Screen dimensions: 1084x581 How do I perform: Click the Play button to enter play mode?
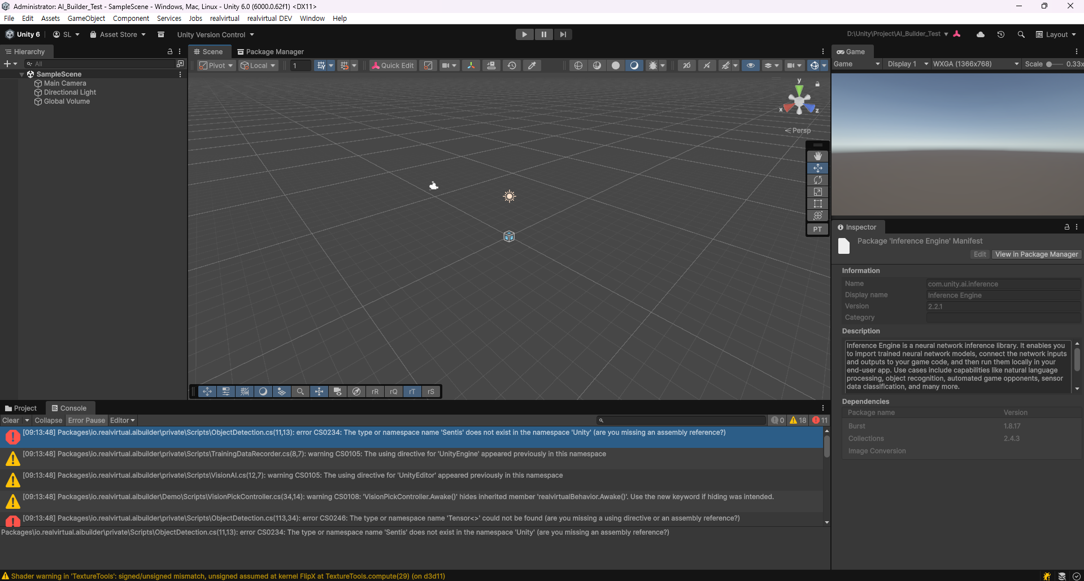524,34
